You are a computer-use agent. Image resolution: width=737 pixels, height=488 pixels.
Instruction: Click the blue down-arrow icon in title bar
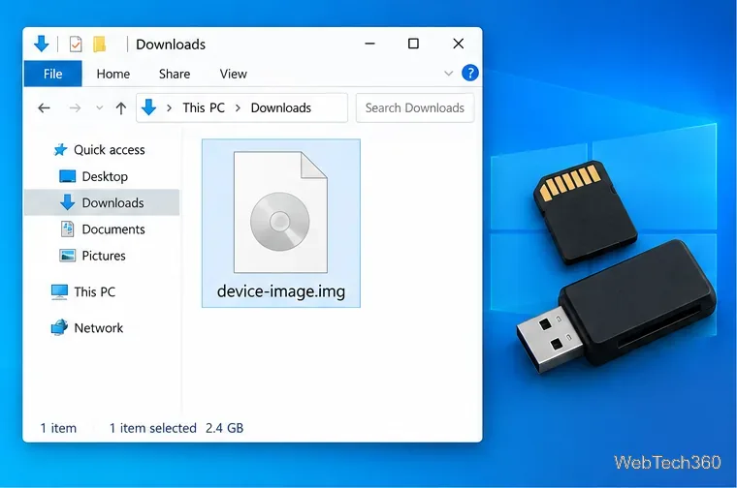pos(42,44)
